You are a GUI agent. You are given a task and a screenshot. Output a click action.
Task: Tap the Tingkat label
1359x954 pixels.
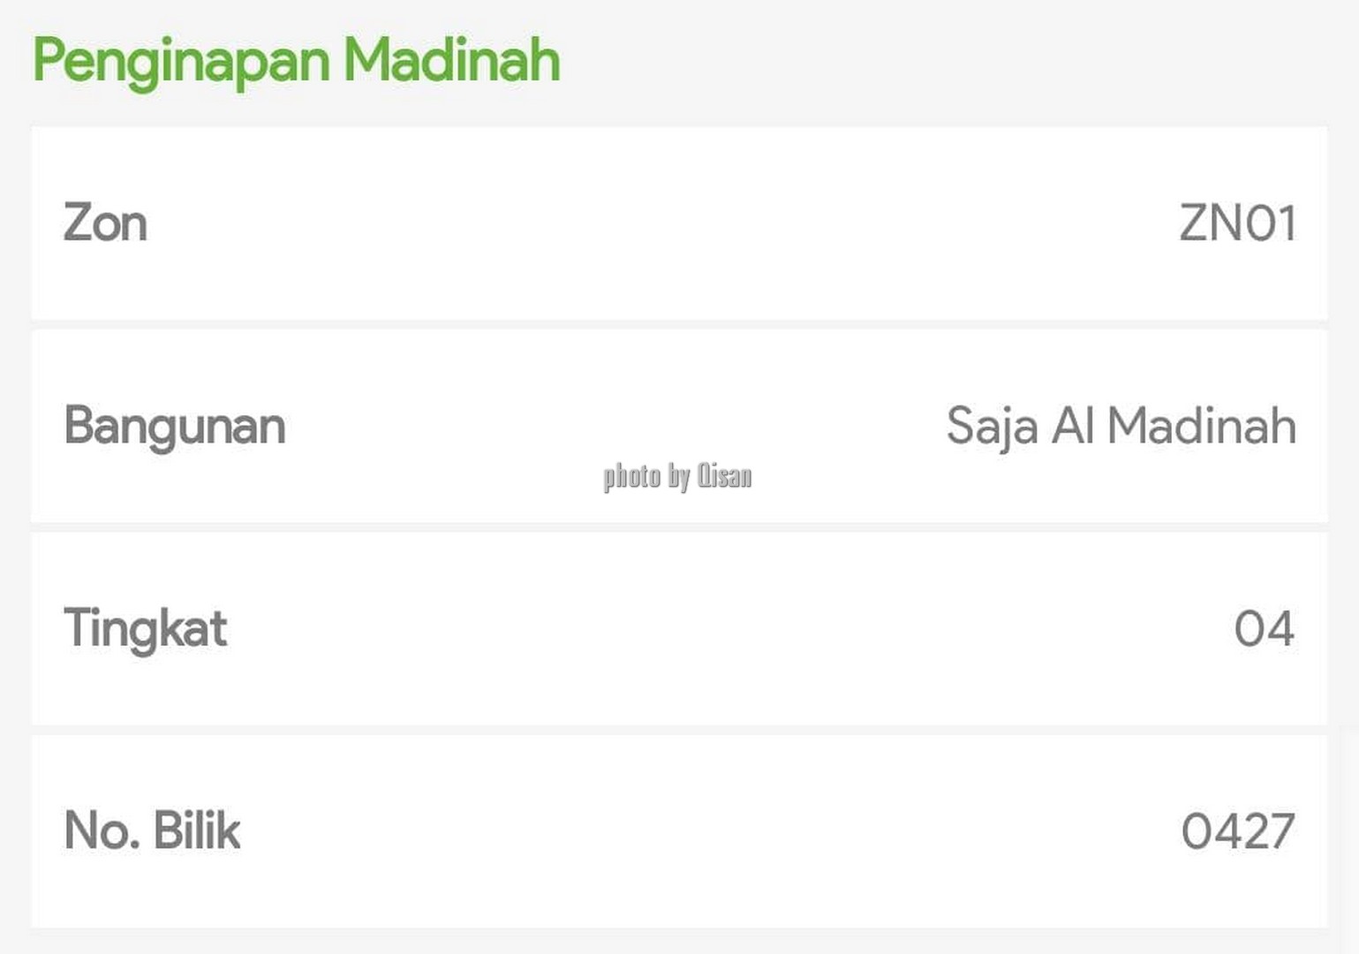(x=146, y=630)
